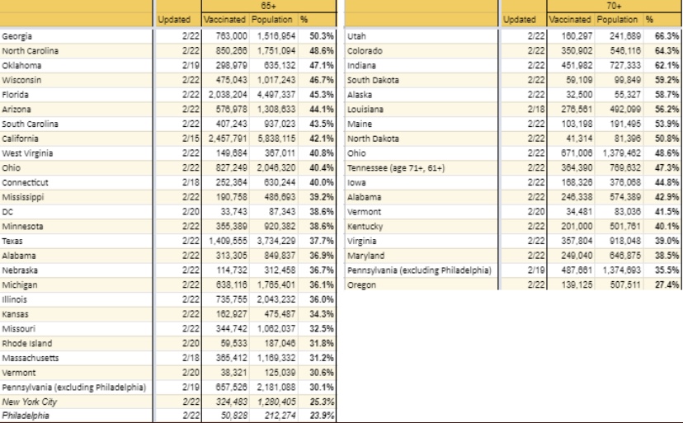
Task: Click Philadelphia's 23.9% percentage cell
Action: tap(323, 417)
